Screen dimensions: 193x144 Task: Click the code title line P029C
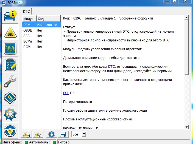coord(108,18)
